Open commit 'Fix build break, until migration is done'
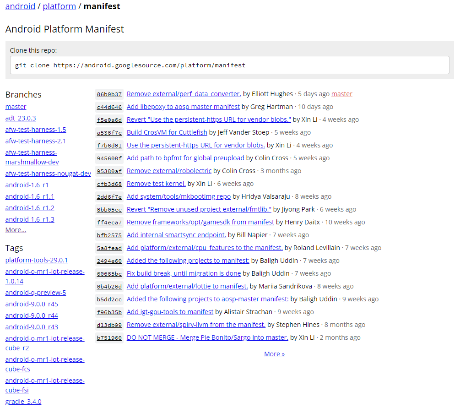460x408 pixels. coord(184,273)
